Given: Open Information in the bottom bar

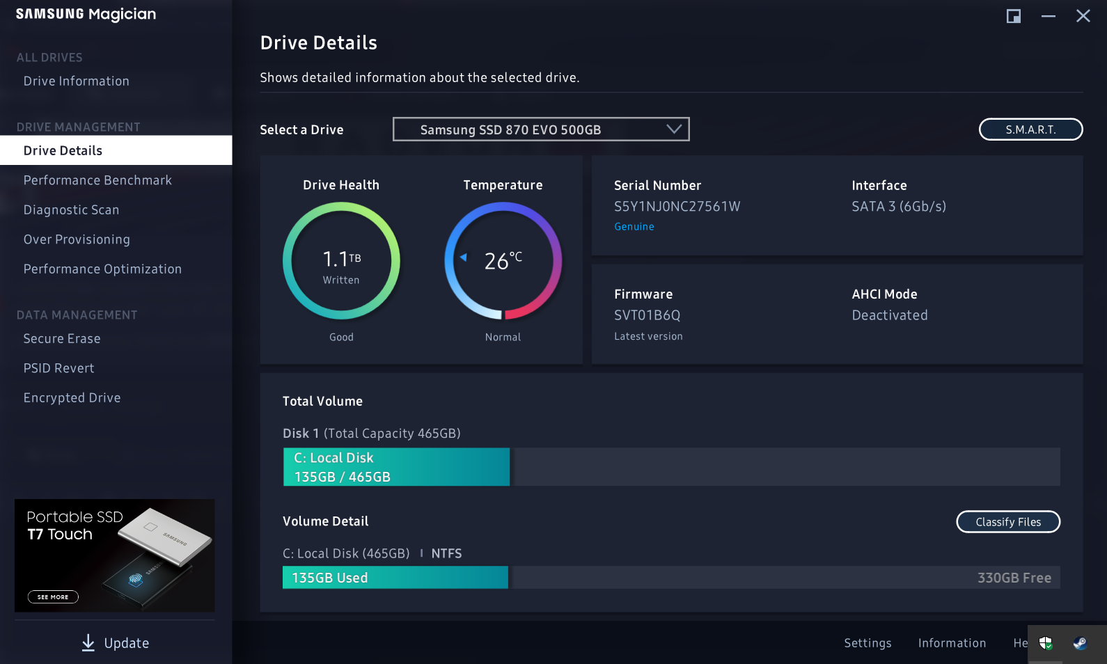Looking at the screenshot, I should [952, 643].
